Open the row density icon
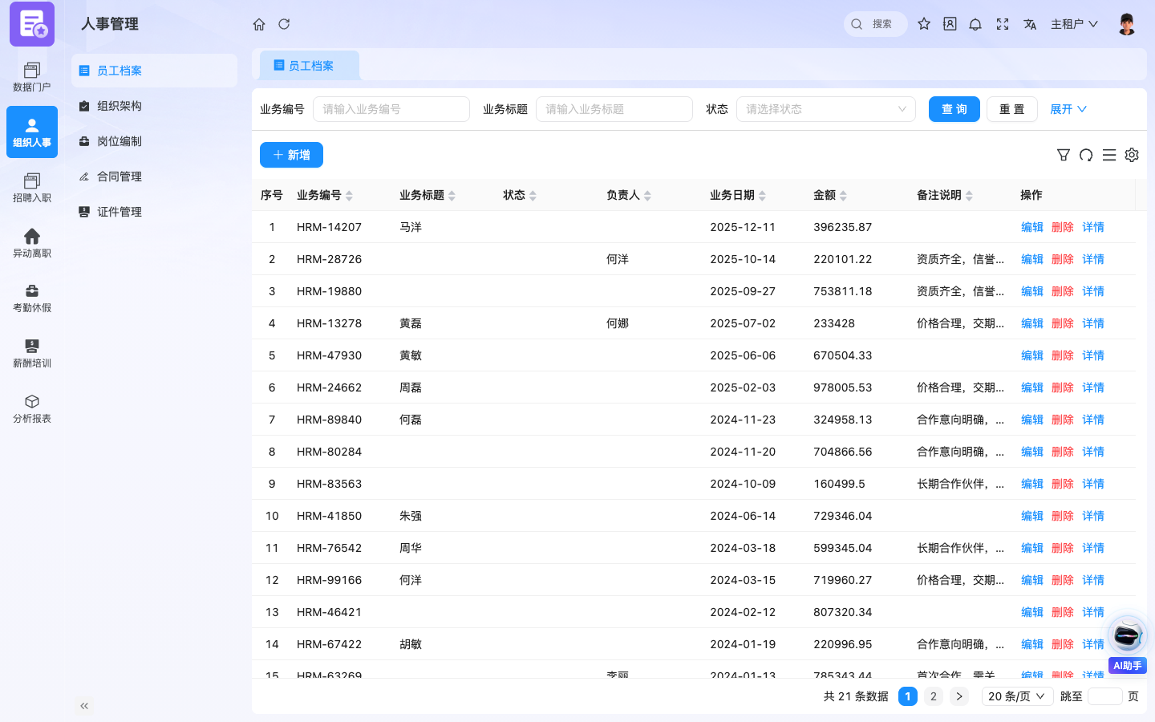The image size is (1155, 722). coord(1109,155)
